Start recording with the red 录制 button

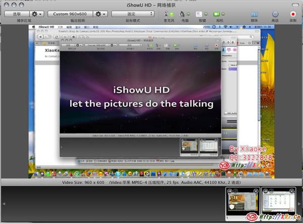coord(293,14)
